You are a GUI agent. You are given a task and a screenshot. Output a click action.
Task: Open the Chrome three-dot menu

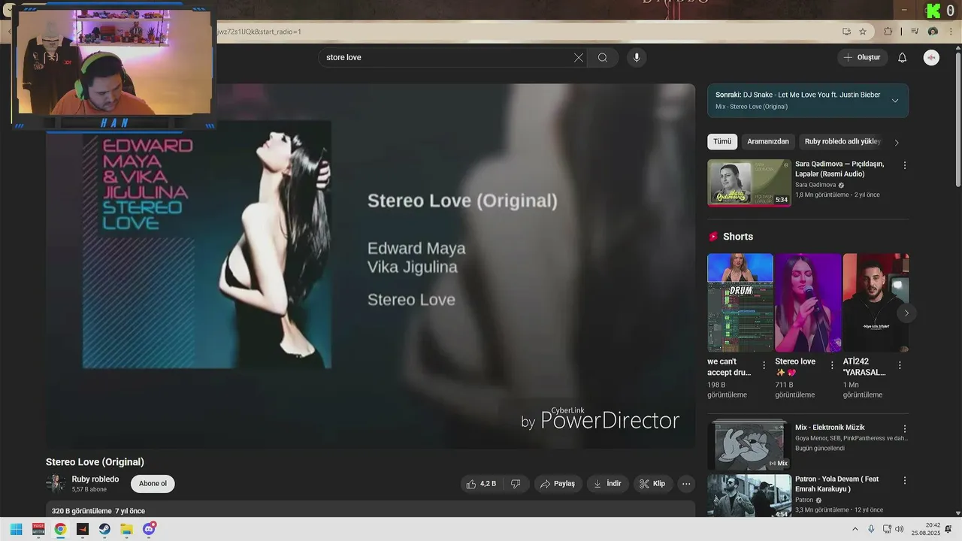click(x=951, y=32)
